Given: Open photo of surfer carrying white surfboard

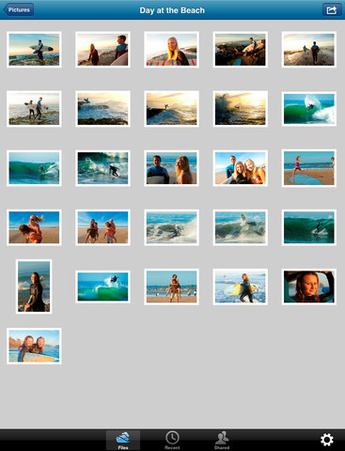Looking at the screenshot, I should pos(34,50).
